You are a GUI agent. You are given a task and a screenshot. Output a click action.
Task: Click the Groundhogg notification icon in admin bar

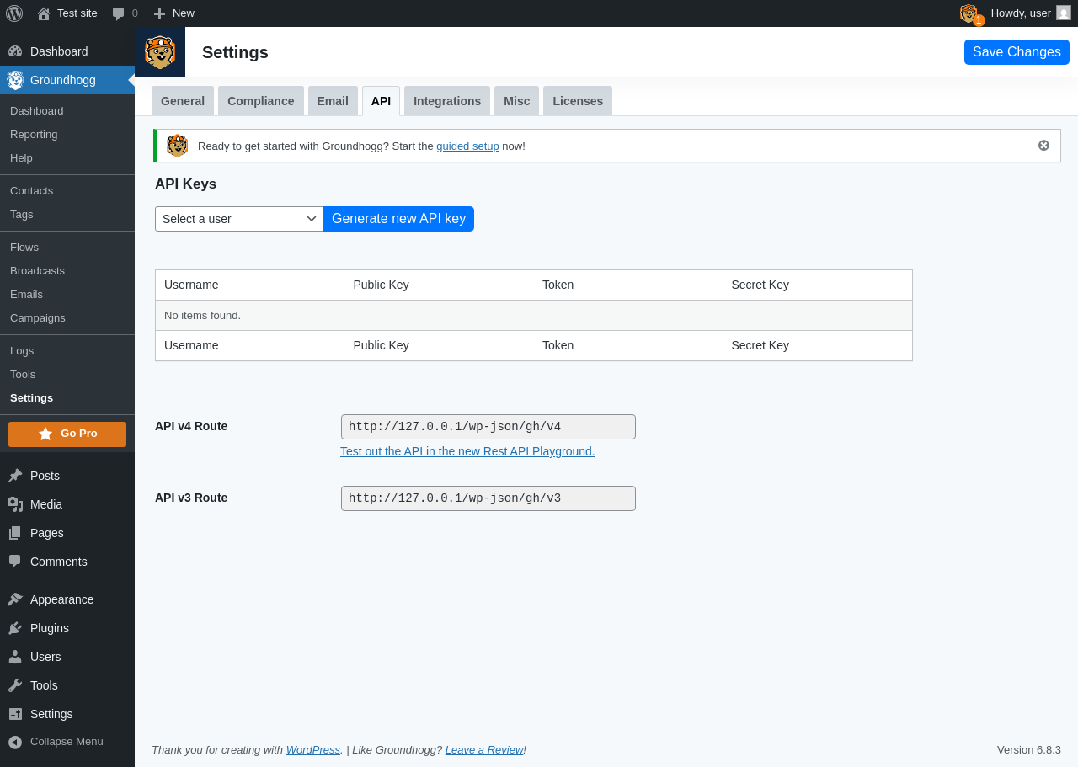point(969,13)
